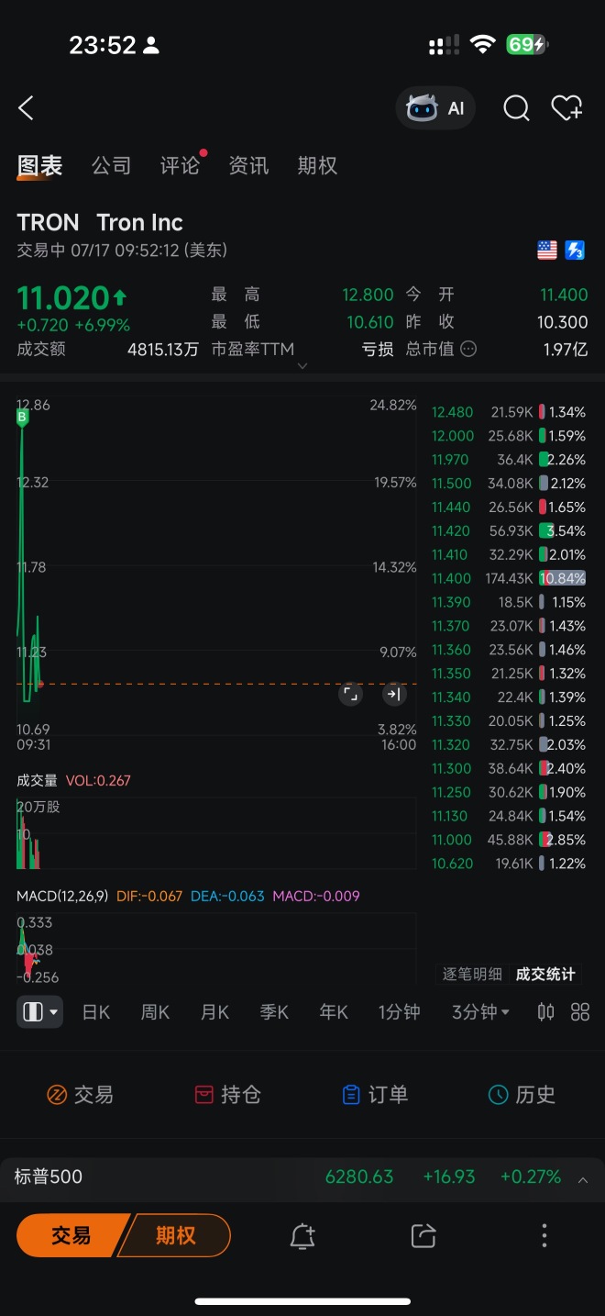Tap the 23:52 clock in status bar
605x1316 pixels.
click(x=103, y=45)
